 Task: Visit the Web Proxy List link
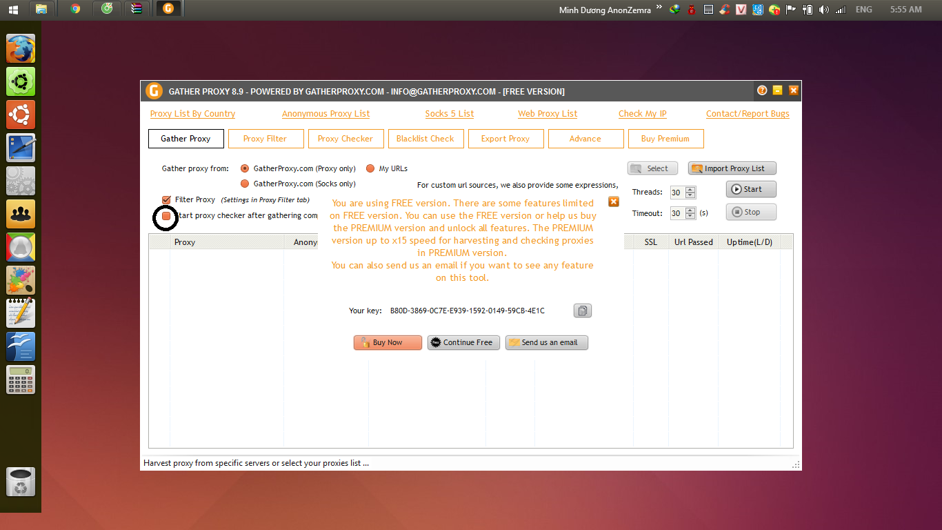548,114
